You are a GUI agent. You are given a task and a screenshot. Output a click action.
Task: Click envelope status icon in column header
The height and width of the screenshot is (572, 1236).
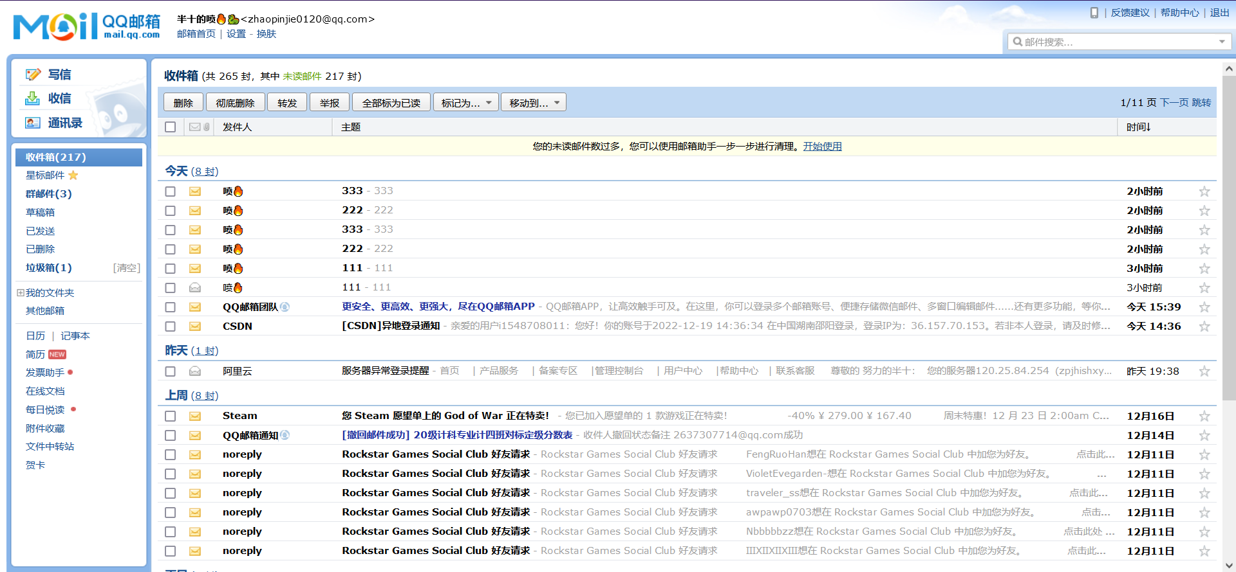(x=194, y=127)
